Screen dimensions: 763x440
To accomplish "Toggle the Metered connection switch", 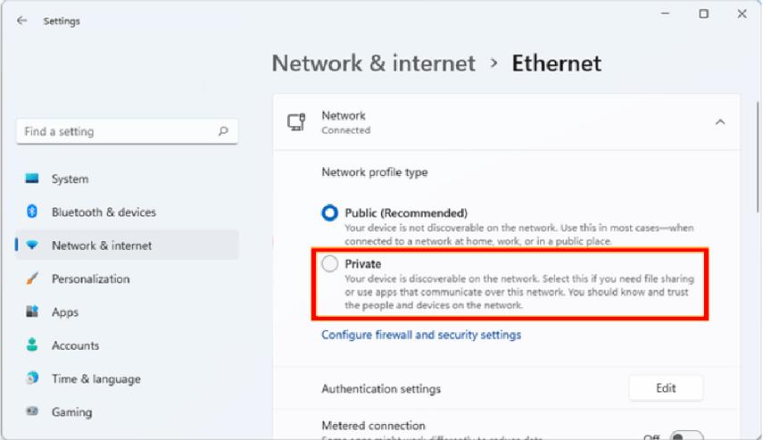I will tap(685, 436).
